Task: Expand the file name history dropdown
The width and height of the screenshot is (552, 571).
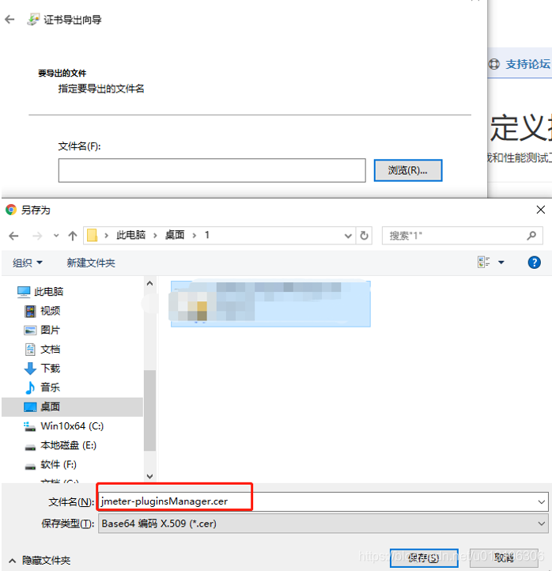Action: coord(542,502)
